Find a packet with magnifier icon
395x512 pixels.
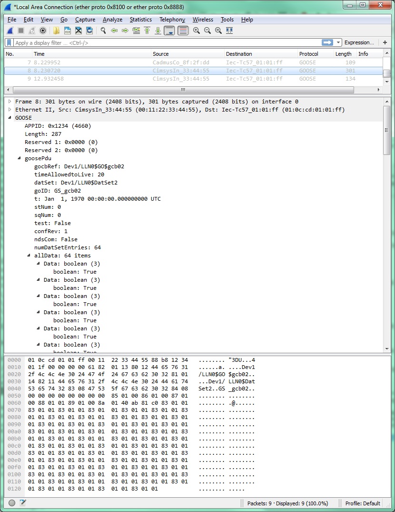point(103,31)
